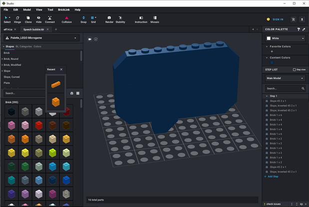309x207 pixels.
Task: Click the Clone tool icon
Action: point(28,19)
